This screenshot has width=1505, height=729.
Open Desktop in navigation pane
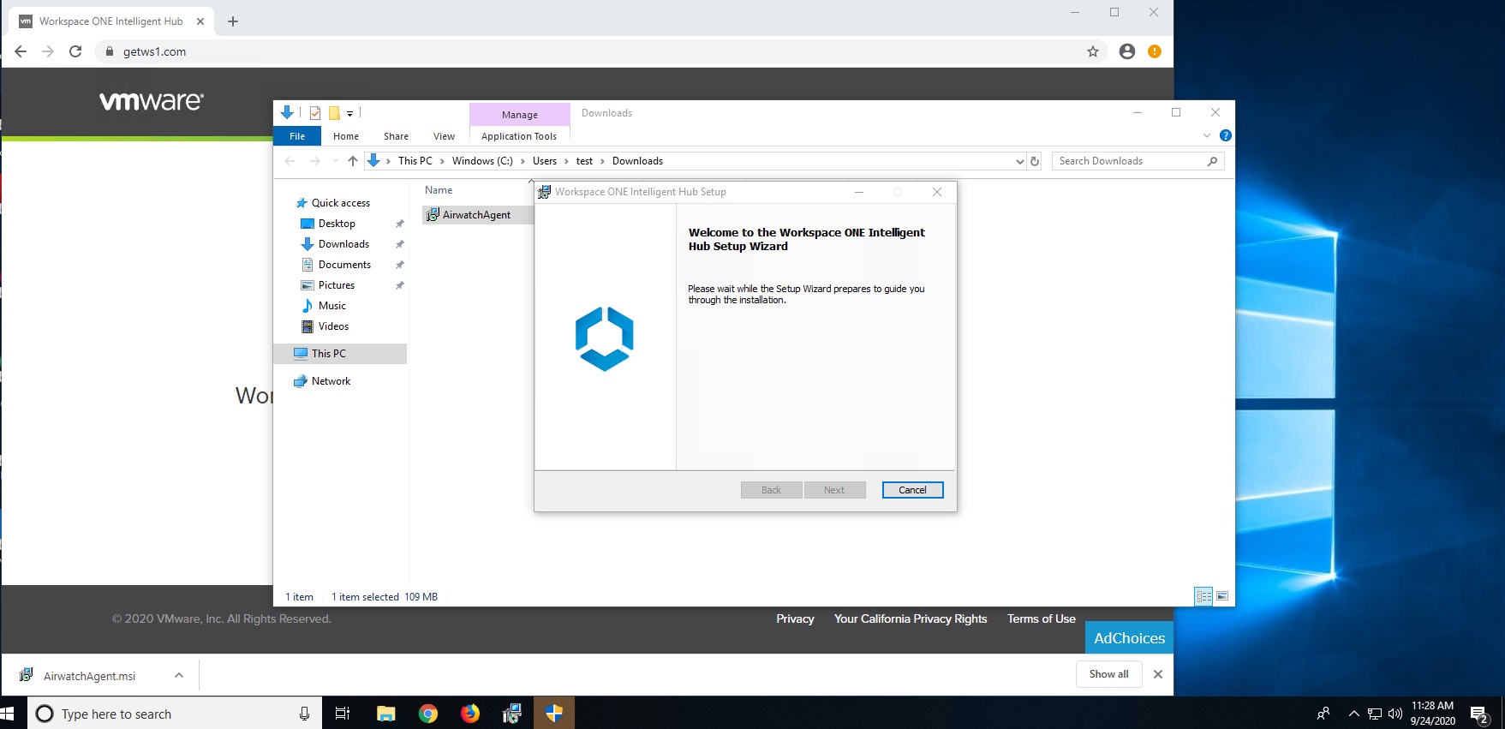337,224
